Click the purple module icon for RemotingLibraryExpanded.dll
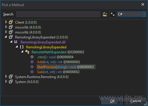The width and height of the screenshot is (148, 106). (16, 42)
